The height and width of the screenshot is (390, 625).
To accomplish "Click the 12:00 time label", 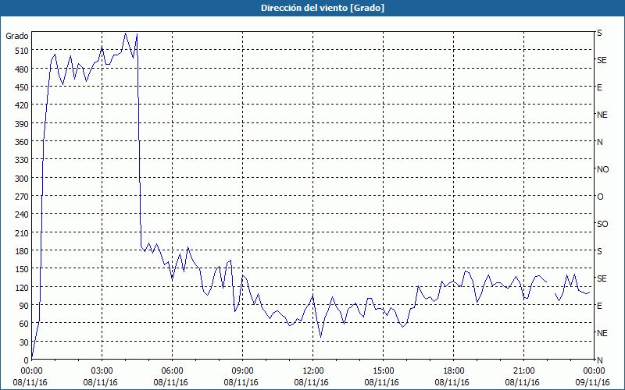I will pos(313,371).
